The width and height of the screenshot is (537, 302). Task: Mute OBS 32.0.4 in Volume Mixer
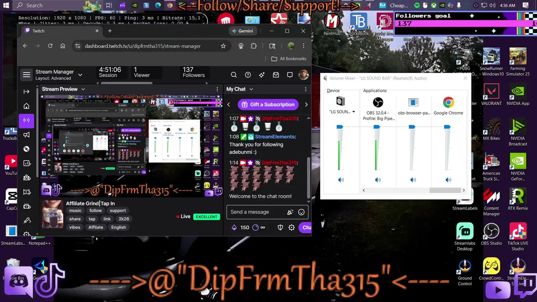[378, 180]
